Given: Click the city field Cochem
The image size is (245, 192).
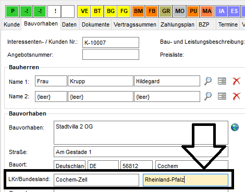Looking at the screenshot, I should [192, 165].
